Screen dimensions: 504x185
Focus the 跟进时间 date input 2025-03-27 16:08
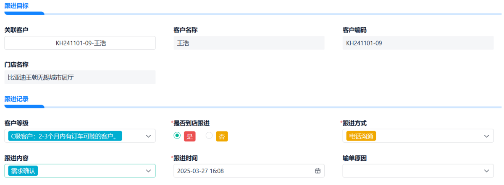click(x=244, y=171)
